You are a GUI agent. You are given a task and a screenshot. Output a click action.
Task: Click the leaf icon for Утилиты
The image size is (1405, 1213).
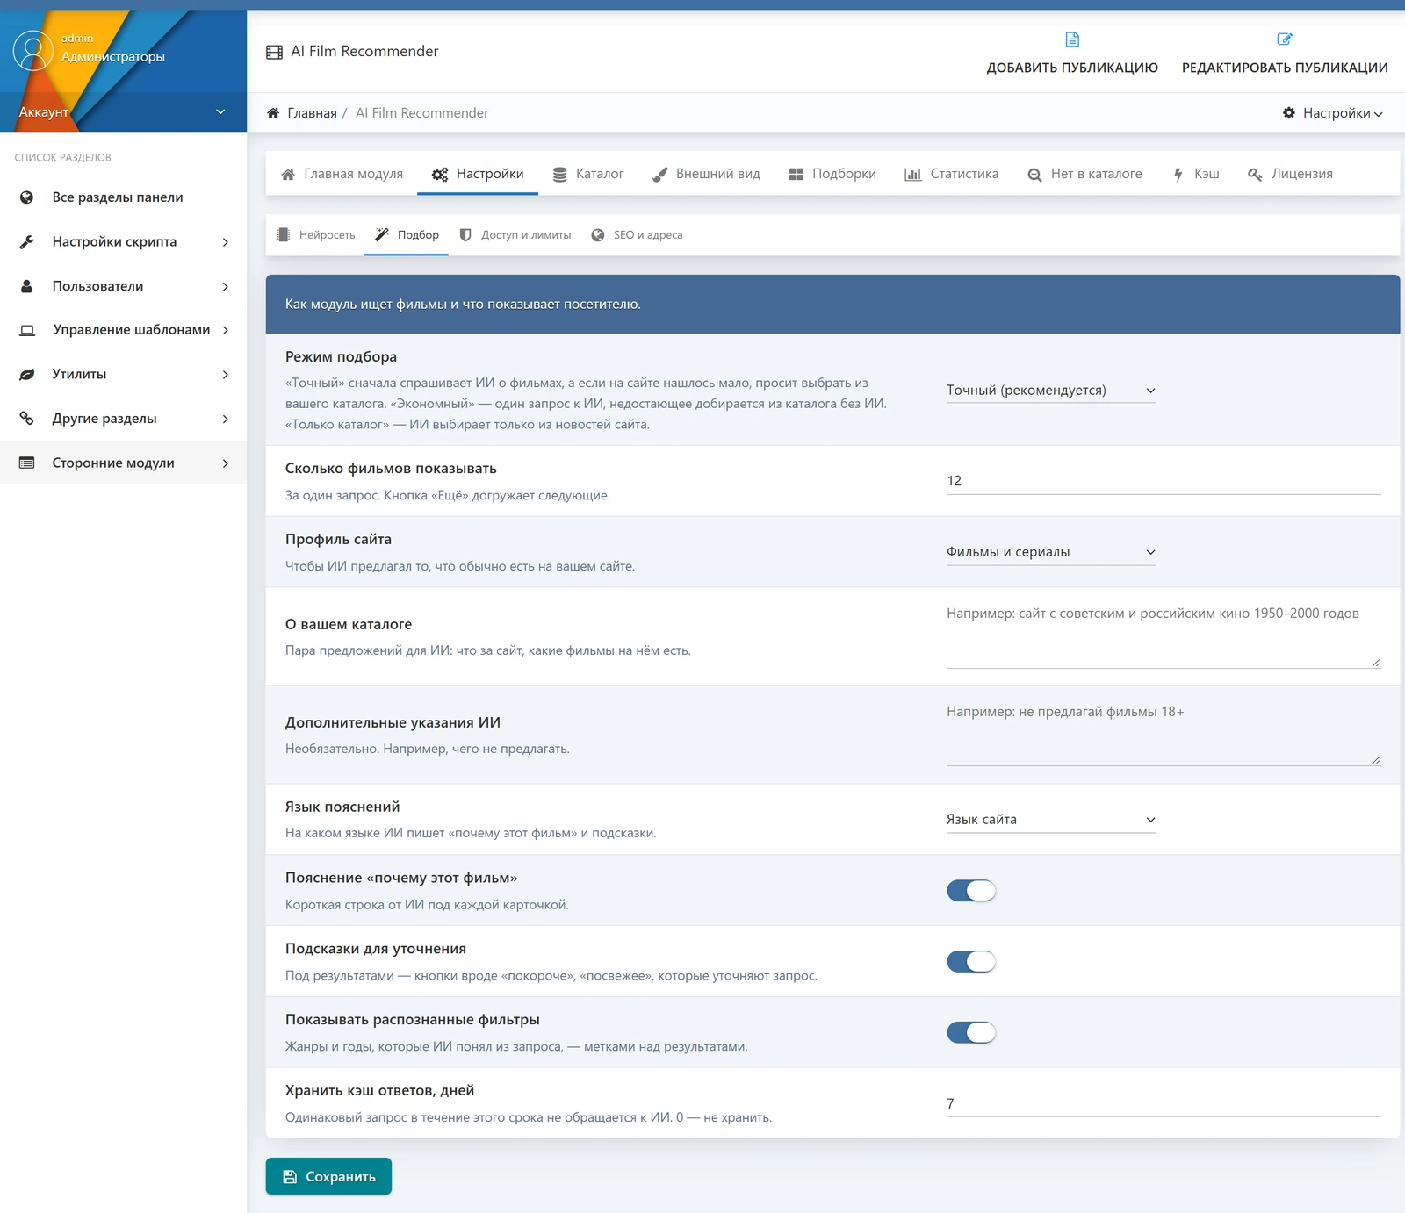coord(27,375)
